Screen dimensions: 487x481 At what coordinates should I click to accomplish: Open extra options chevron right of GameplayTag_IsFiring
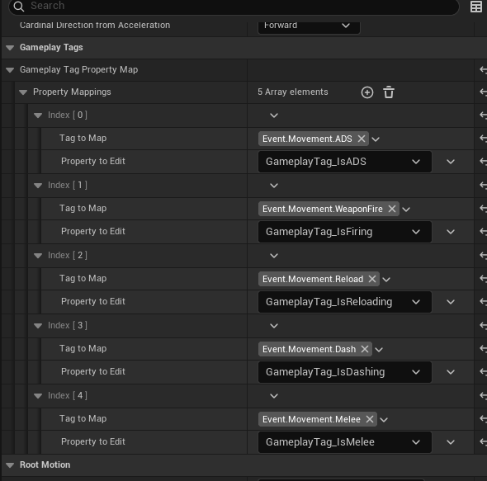(451, 232)
